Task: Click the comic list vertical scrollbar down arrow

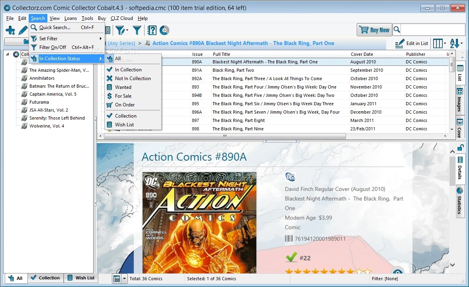Action: tap(451, 130)
